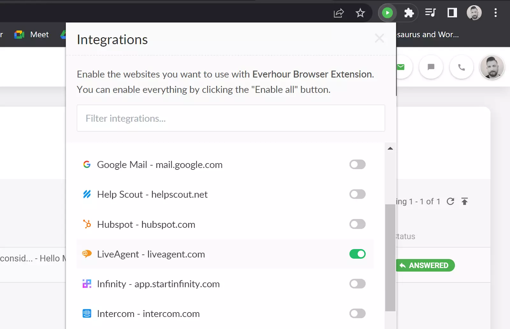Click the email envelope icon
Image resolution: width=510 pixels, height=329 pixels.
401,67
